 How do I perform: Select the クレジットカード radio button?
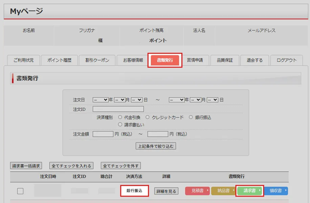pos(148,117)
